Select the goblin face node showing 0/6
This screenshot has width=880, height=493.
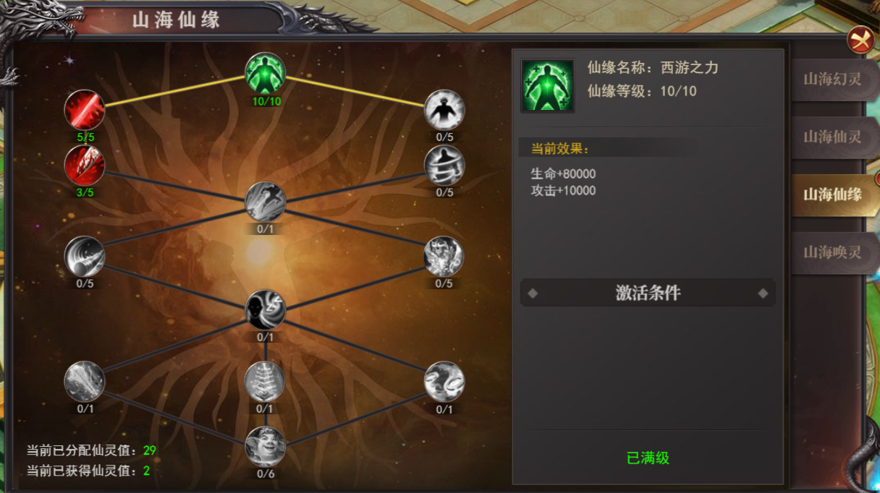click(266, 447)
